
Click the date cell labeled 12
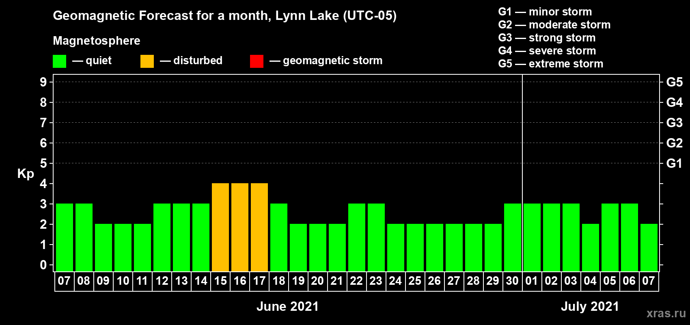(x=162, y=281)
